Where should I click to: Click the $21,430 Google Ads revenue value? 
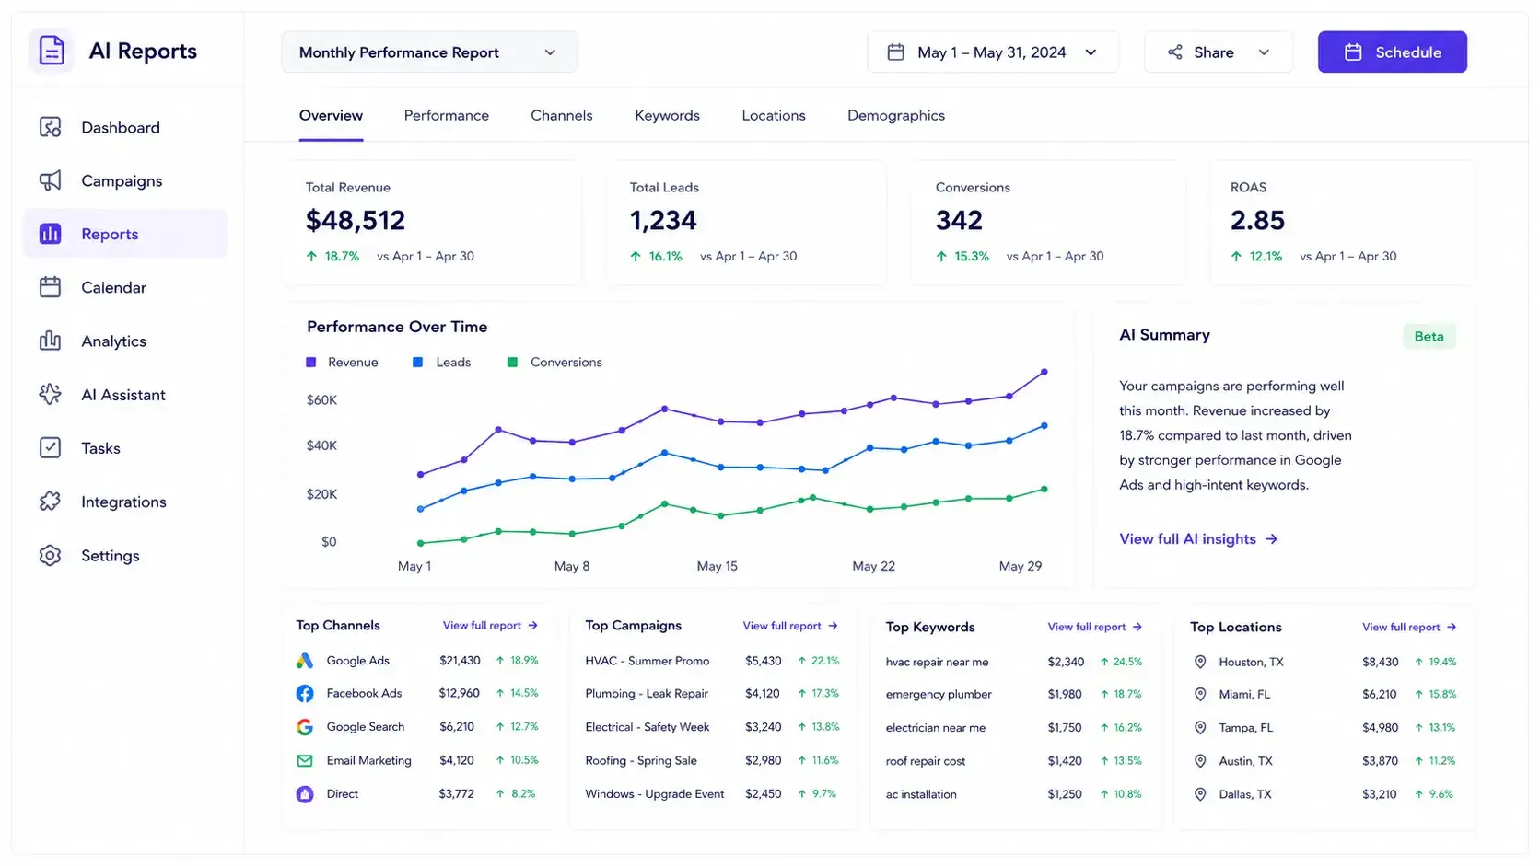[460, 661]
